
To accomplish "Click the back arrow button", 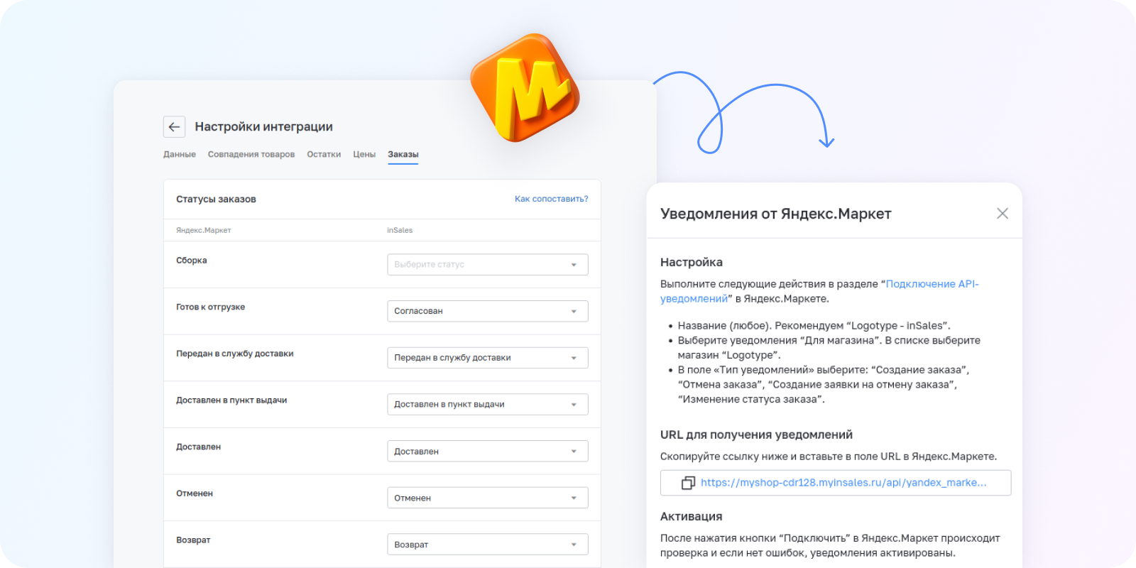I will coord(174,126).
